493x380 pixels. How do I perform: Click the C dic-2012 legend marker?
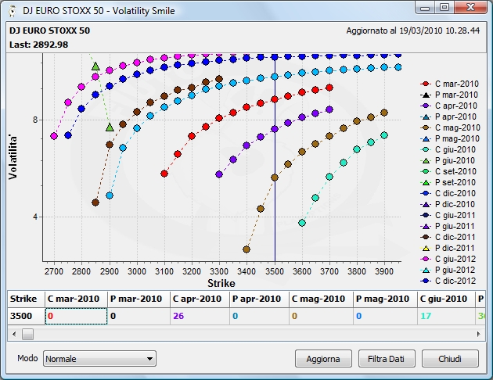(426, 281)
